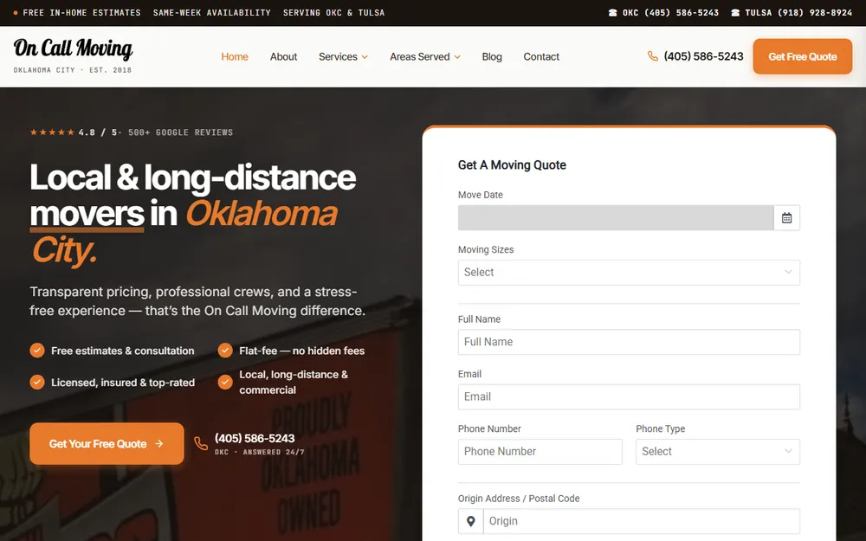Screen dimensions: 866x541
Task: Click the calendar icon beside Move Date
Action: pyautogui.click(x=786, y=217)
